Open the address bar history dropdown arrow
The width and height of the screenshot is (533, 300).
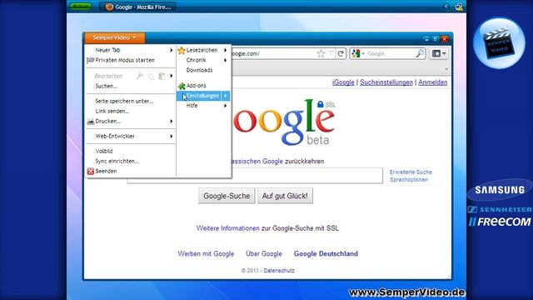[x=331, y=53]
